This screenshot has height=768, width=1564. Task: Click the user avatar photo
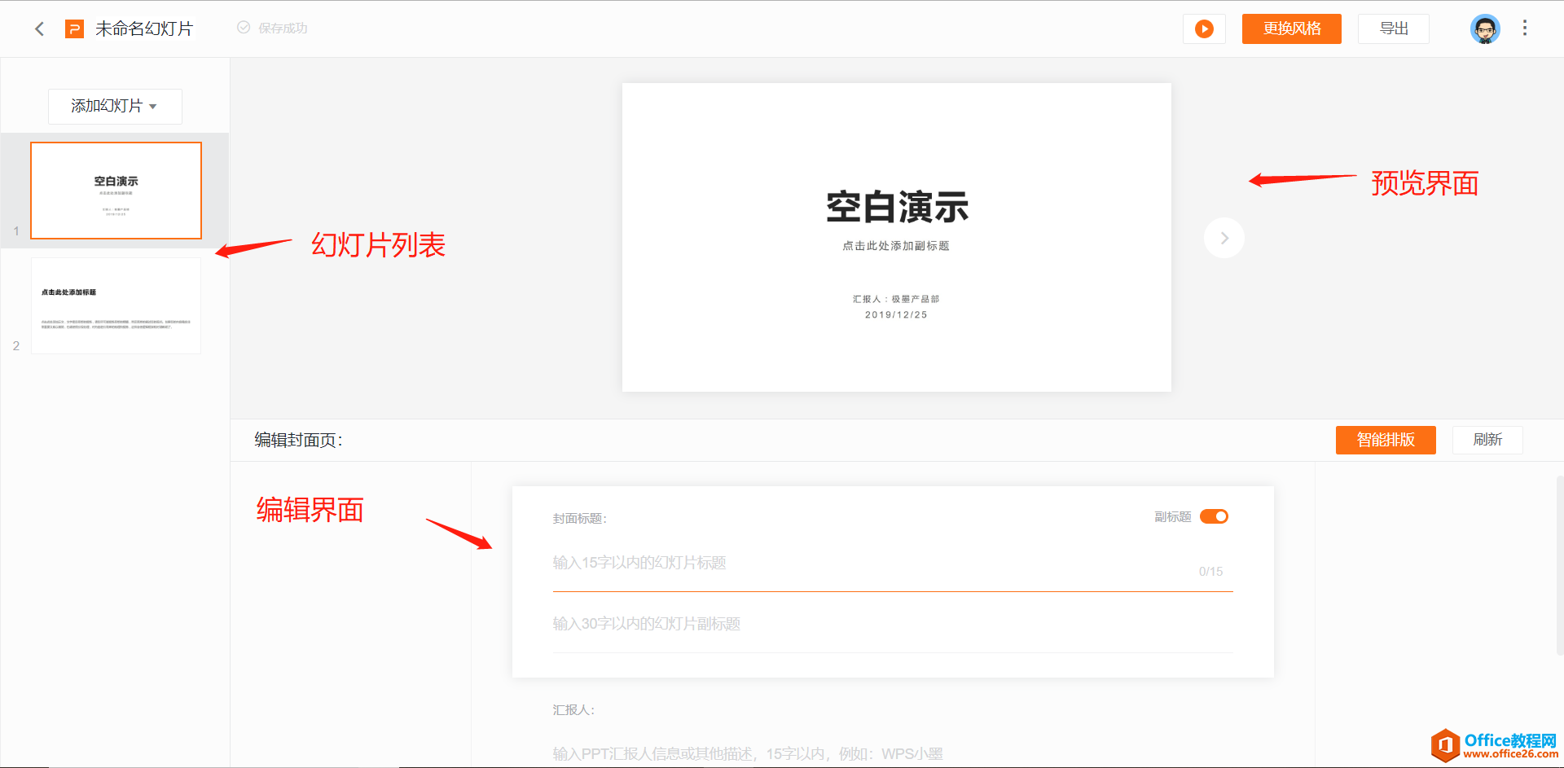1484,29
